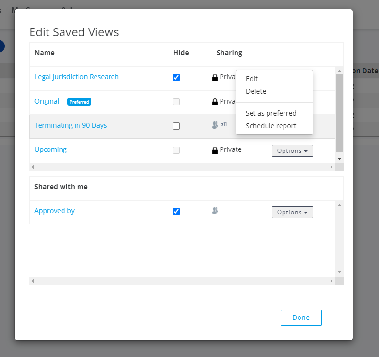This screenshot has width=379, height=357.
Task: Open the Options dropdown for Approved by
Action: [x=292, y=212]
